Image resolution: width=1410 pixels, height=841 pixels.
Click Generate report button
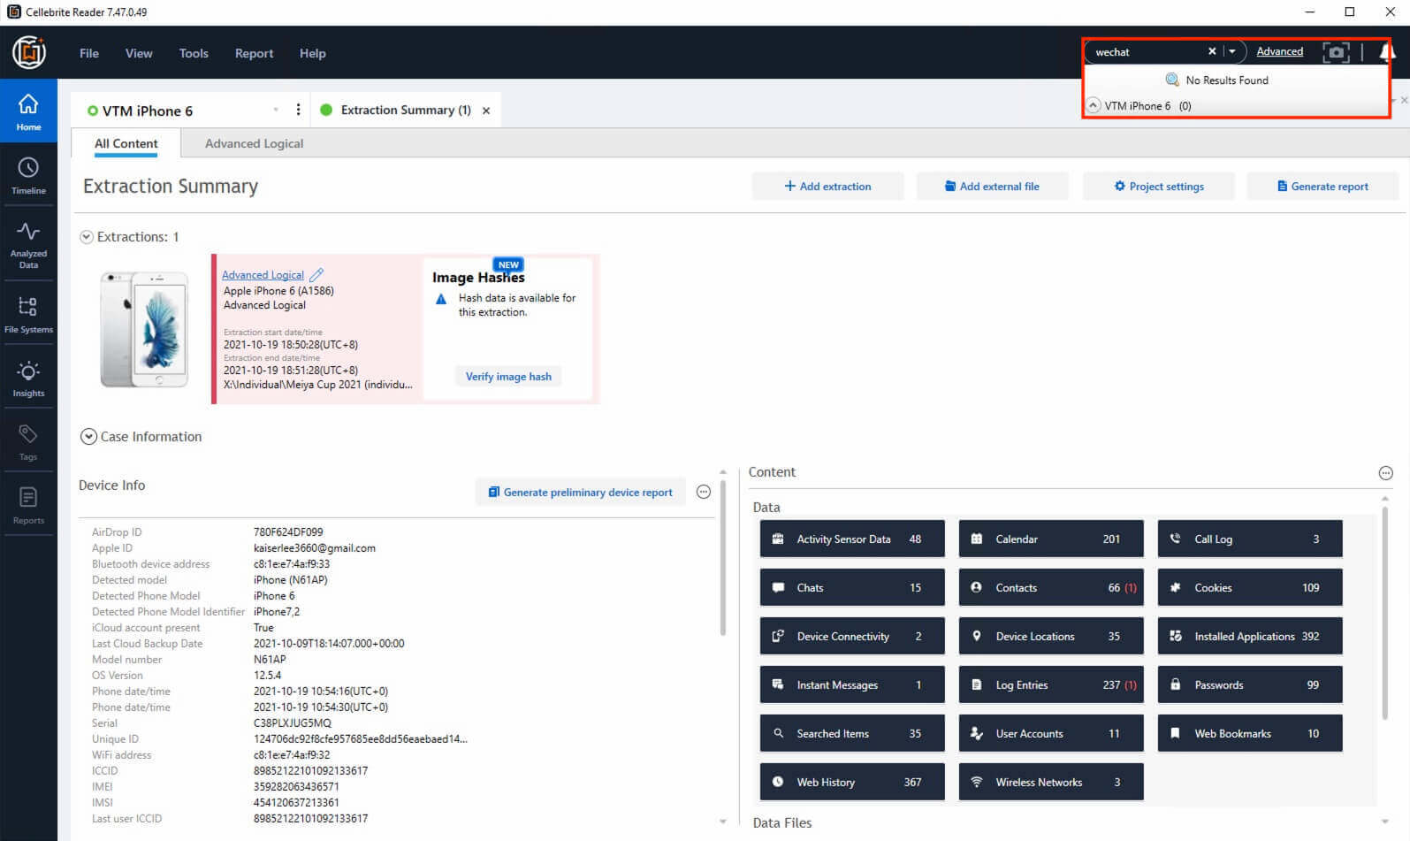tap(1322, 186)
